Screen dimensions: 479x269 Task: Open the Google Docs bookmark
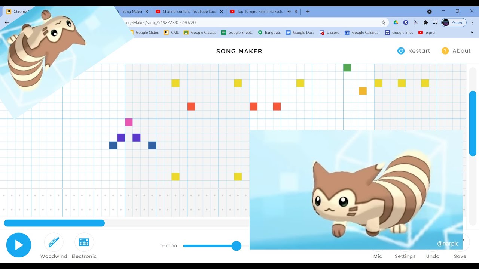[x=300, y=33]
